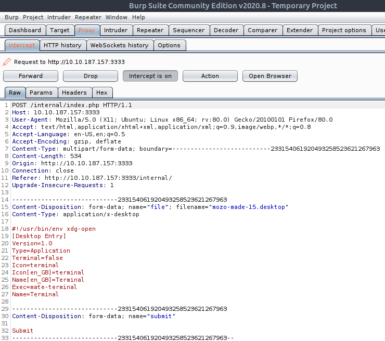The height and width of the screenshot is (341, 385).
Task: Switch to the Dashboard tab
Action: [25, 30]
